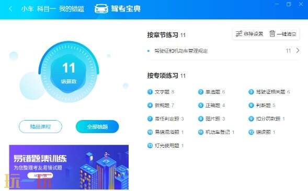Click the number 12 badge for 错误题
Viewport: 308px width, 191px height.
(x=251, y=132)
